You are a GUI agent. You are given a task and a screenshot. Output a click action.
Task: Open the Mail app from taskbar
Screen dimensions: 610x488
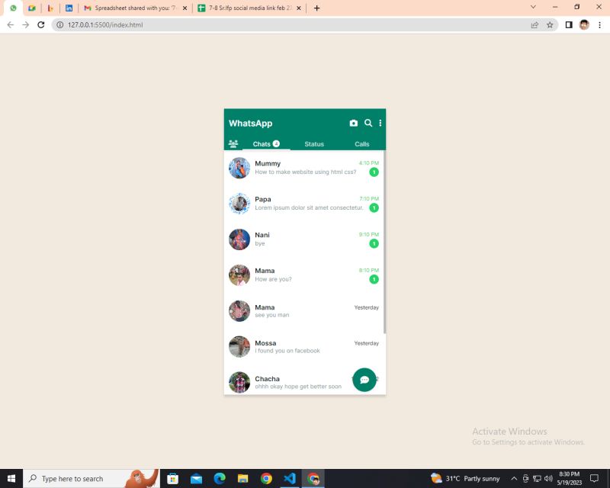point(196,478)
